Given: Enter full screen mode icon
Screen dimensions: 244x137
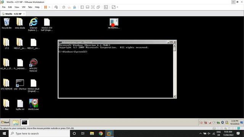Looking at the screenshot, I should coord(93,7).
